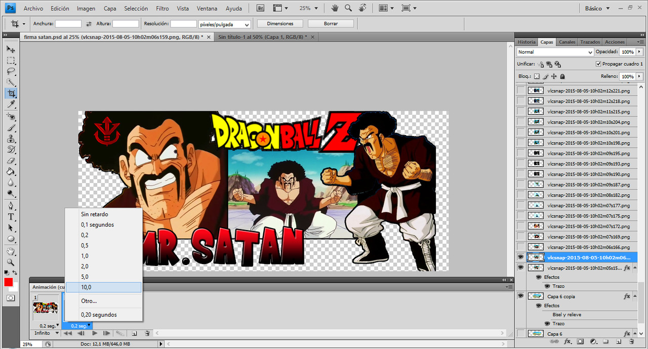This screenshot has height=349, width=648.
Task: Create new layer in Layers panel
Action: point(619,342)
